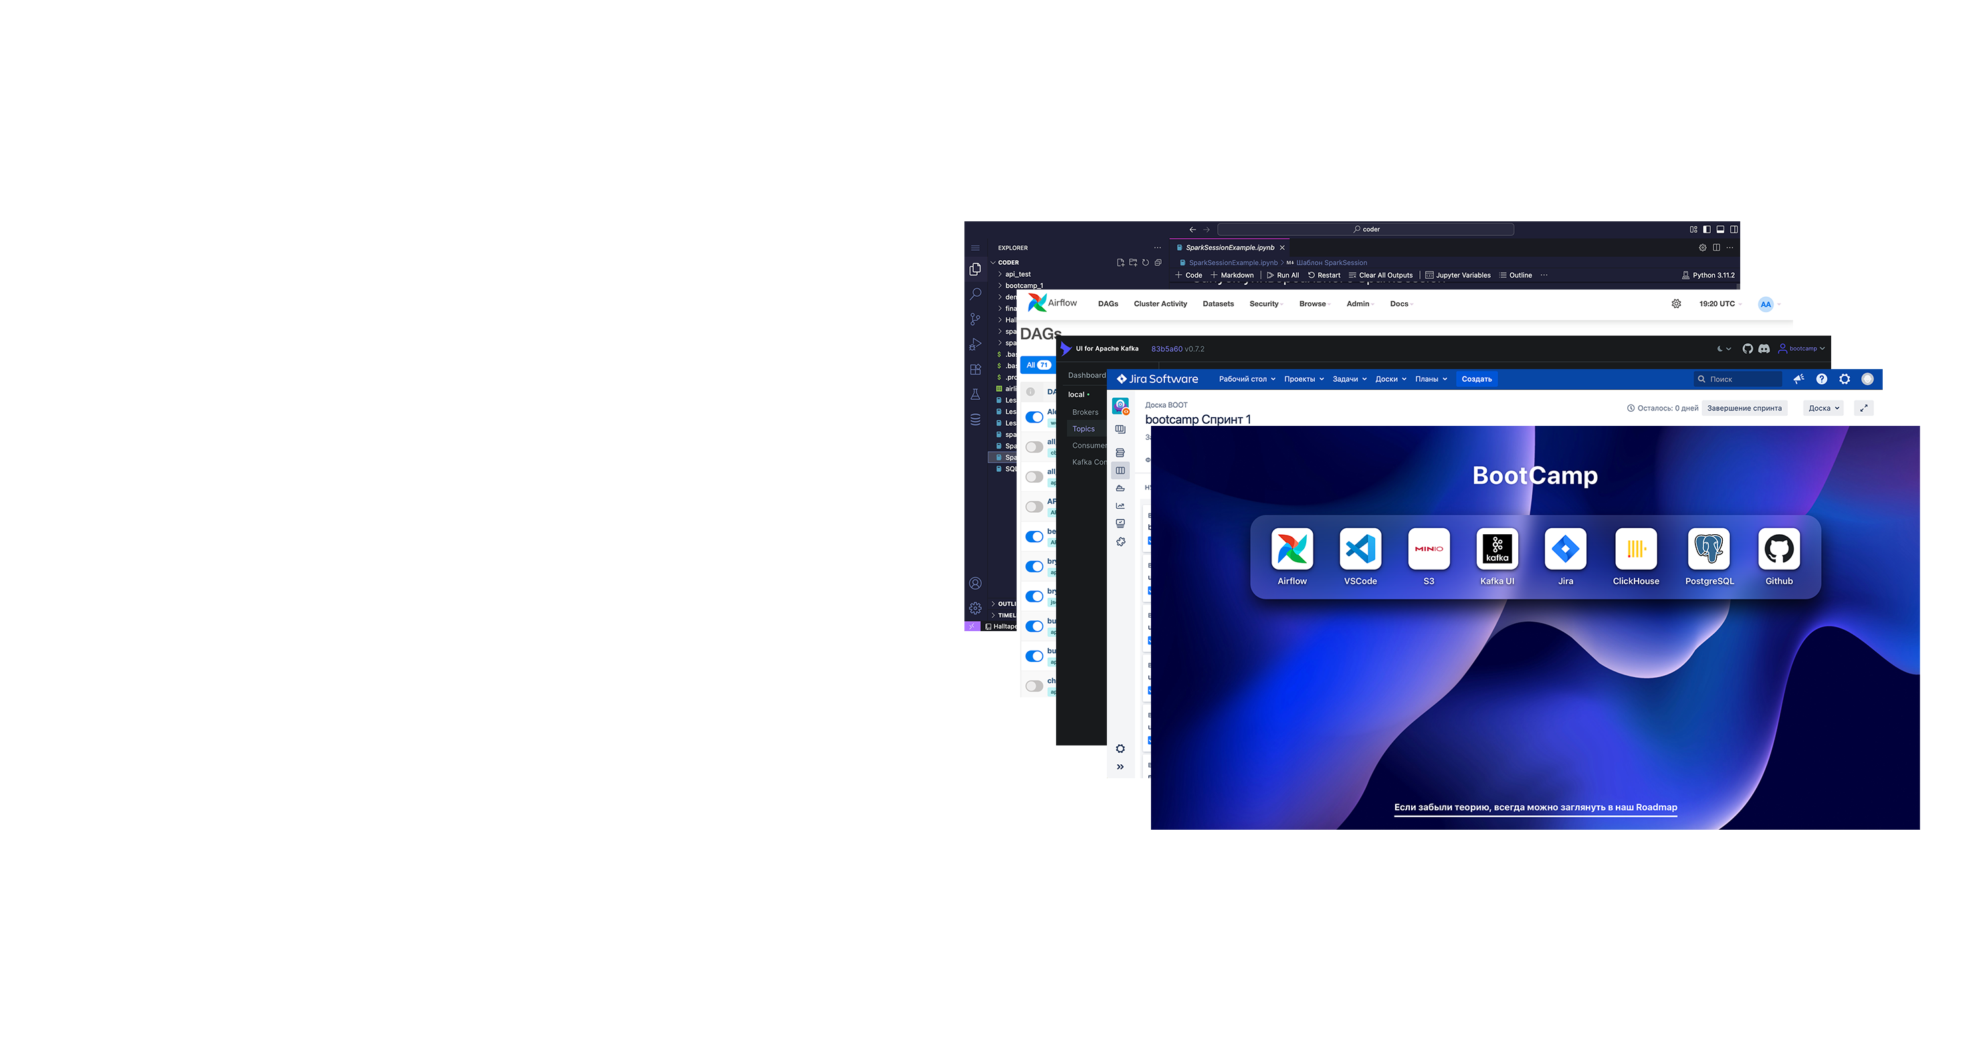Collapse all folders in VSCode explorer

coord(1158,262)
